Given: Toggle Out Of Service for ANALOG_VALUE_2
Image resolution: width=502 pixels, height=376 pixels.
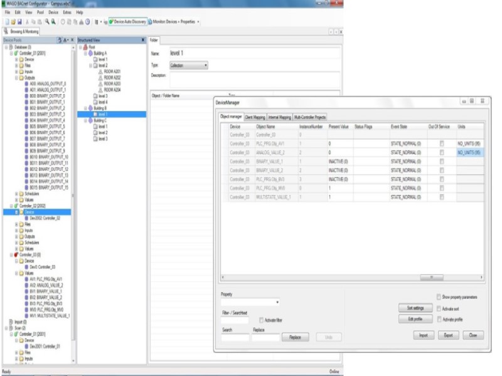Looking at the screenshot, I should point(442,152).
